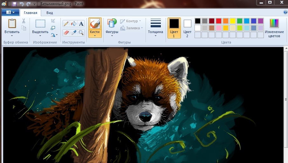Expand the Вставить dropdown arrow
The width and height of the screenshot is (288, 163).
[12, 36]
